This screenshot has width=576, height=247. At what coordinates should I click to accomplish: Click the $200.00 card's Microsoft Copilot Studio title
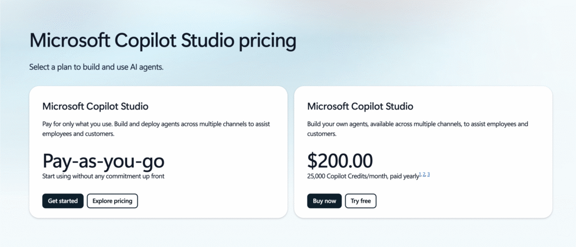tap(360, 106)
